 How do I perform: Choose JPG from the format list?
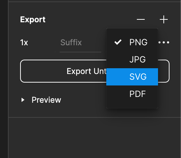coord(132,59)
